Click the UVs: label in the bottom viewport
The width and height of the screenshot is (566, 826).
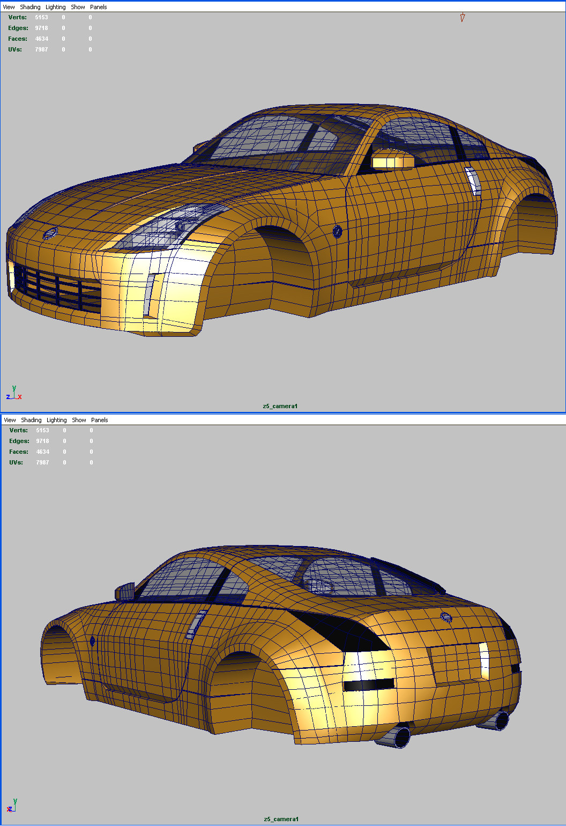point(17,462)
